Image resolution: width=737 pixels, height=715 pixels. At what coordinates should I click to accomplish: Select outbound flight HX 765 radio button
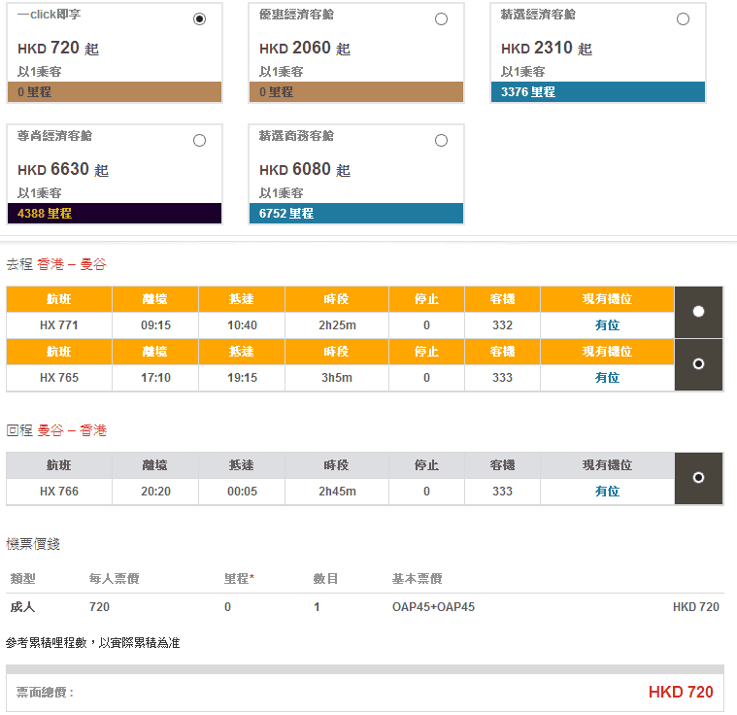698,364
